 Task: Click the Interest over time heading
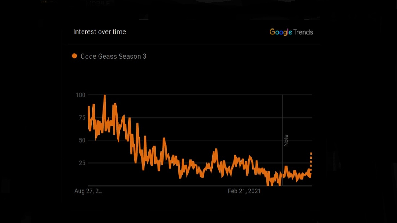[100, 32]
